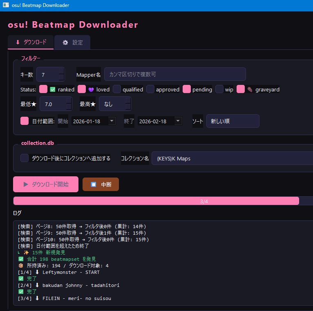Click log line '日付範囲を超えたため終了'
The height and width of the screenshot is (311, 313).
(53, 246)
